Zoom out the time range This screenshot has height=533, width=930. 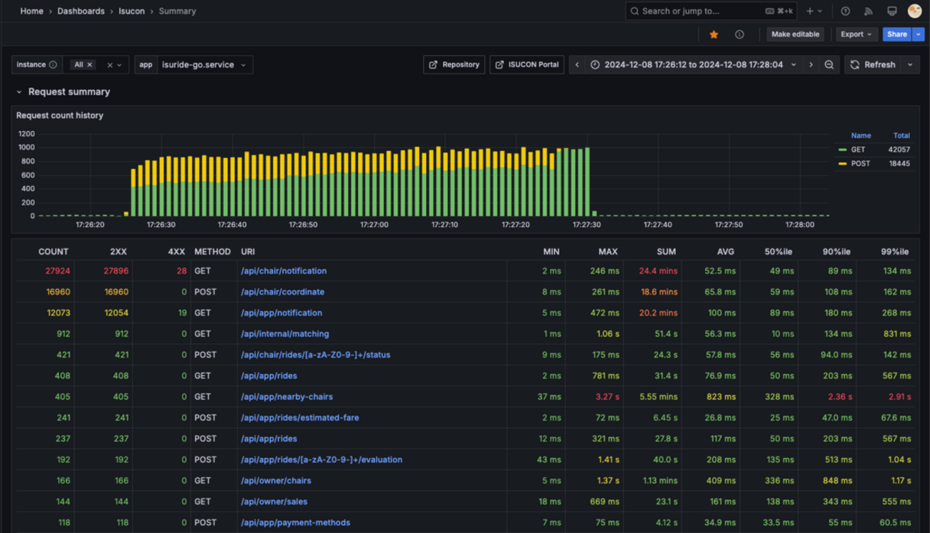(x=829, y=64)
